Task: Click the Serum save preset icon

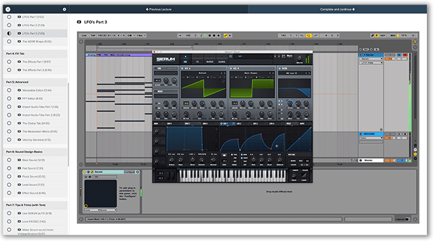Action: click(x=284, y=56)
